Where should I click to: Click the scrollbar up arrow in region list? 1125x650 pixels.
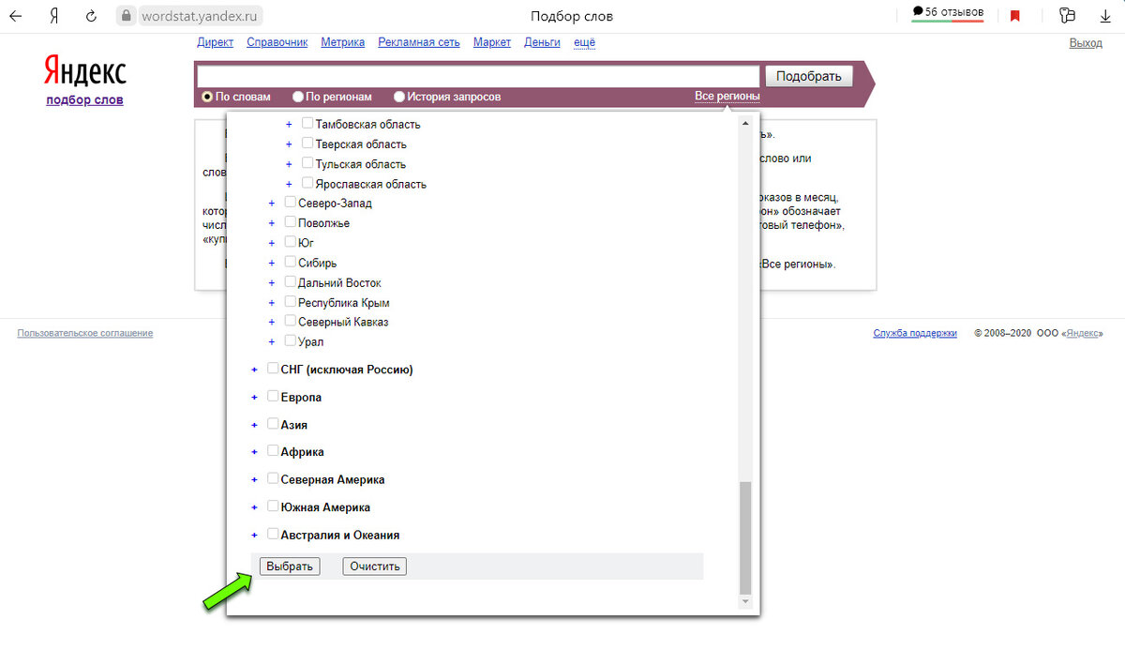[x=745, y=123]
